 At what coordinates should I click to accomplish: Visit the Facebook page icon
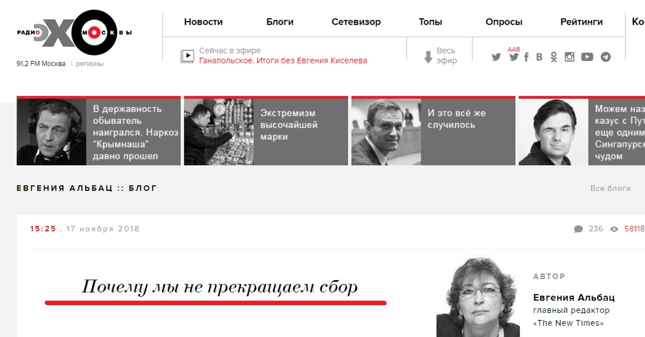click(527, 57)
